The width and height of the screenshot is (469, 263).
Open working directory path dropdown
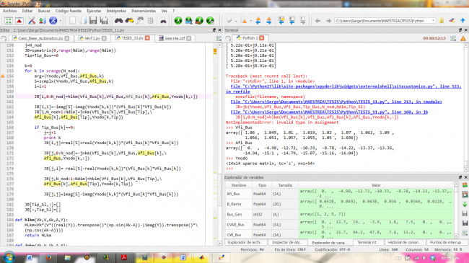(x=433, y=21)
